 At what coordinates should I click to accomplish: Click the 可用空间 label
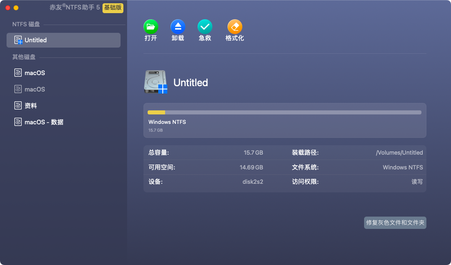point(162,167)
